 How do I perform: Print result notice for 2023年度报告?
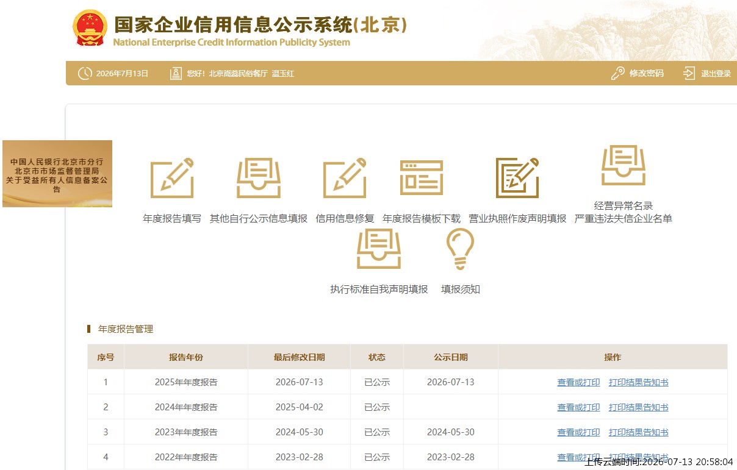(x=639, y=432)
